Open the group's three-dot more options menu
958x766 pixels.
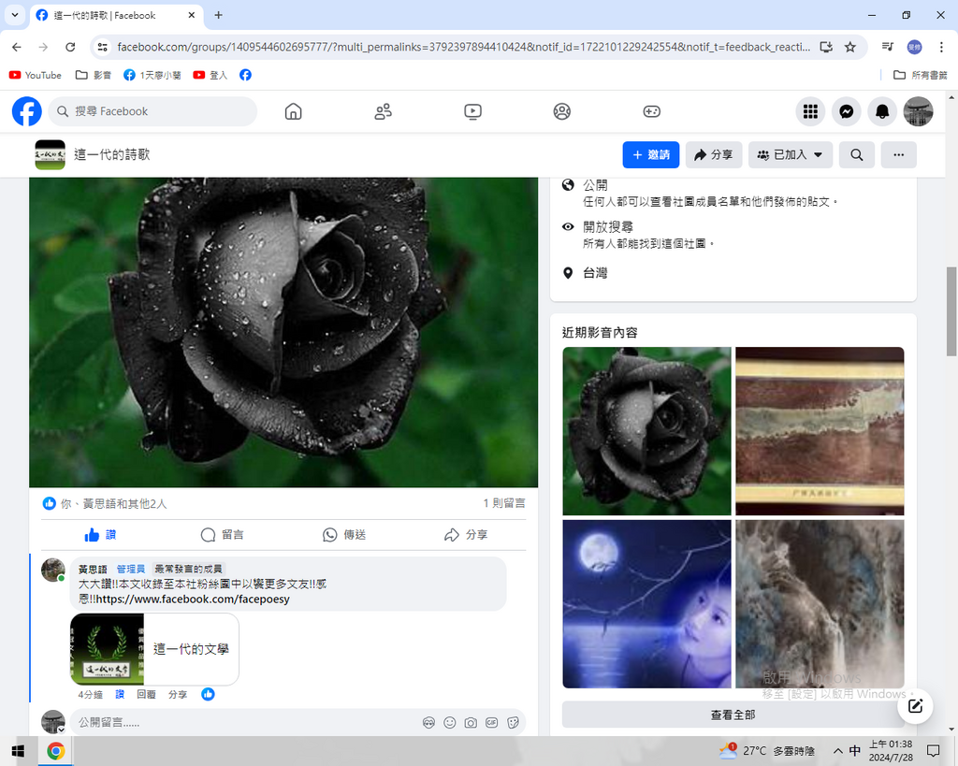tap(898, 155)
